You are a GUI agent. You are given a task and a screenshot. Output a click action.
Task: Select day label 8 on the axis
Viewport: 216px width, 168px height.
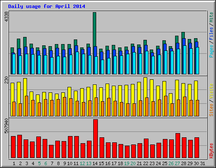point(58,163)
